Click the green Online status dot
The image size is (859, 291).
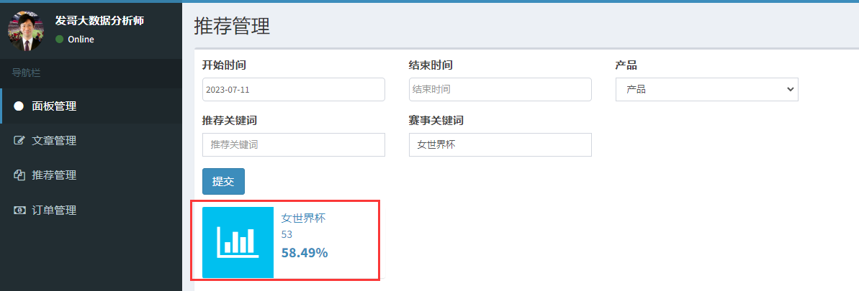tap(59, 40)
